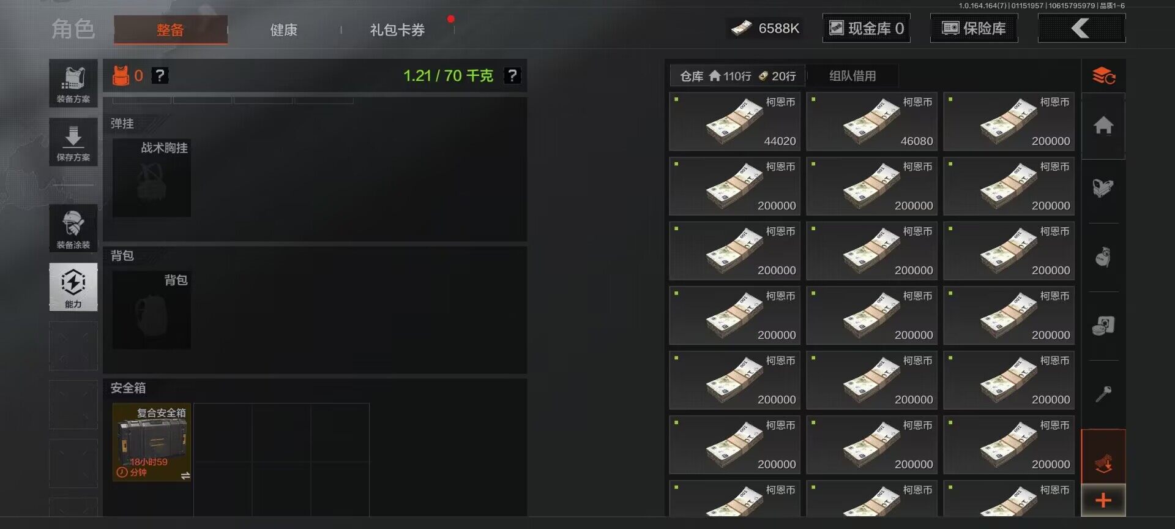Open the 装备涂装 helmet skin icon
Viewport: 1175px width, 529px height.
click(x=73, y=228)
